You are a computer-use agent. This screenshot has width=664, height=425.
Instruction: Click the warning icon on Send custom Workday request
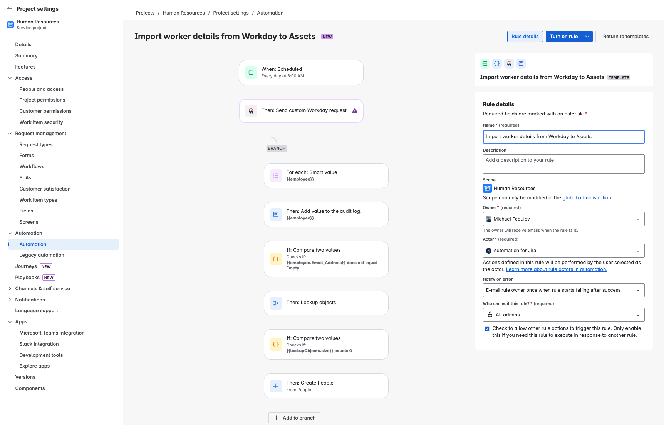[354, 110]
